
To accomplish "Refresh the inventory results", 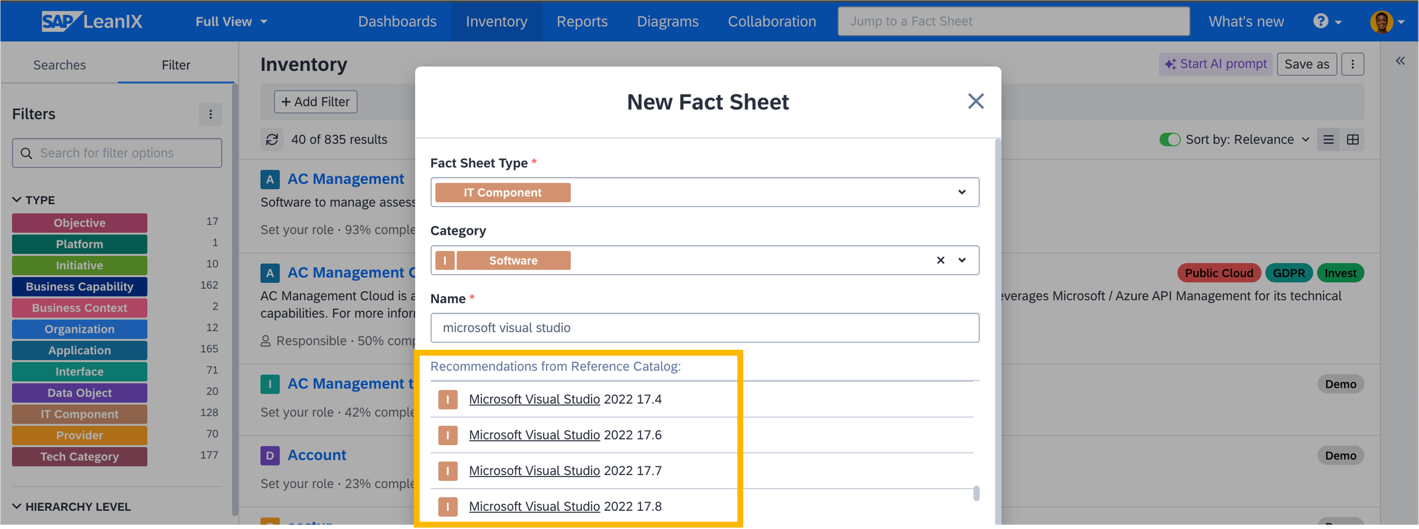I will click(x=272, y=139).
